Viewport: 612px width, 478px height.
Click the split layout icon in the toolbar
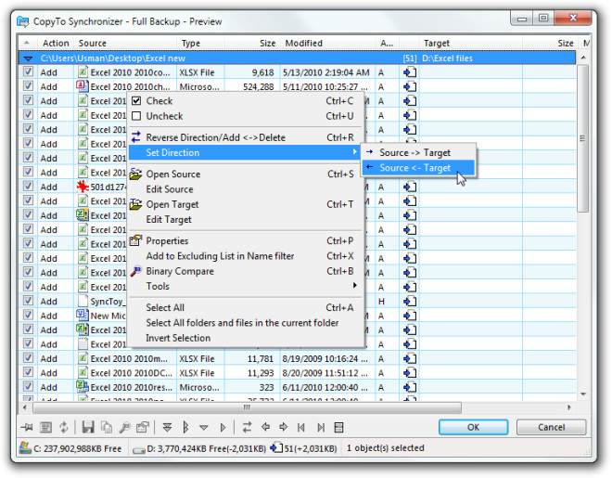pos(338,428)
